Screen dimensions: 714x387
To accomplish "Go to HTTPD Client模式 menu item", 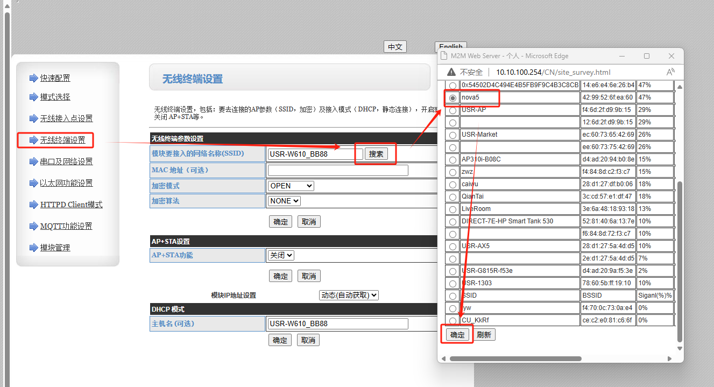I will 71,205.
